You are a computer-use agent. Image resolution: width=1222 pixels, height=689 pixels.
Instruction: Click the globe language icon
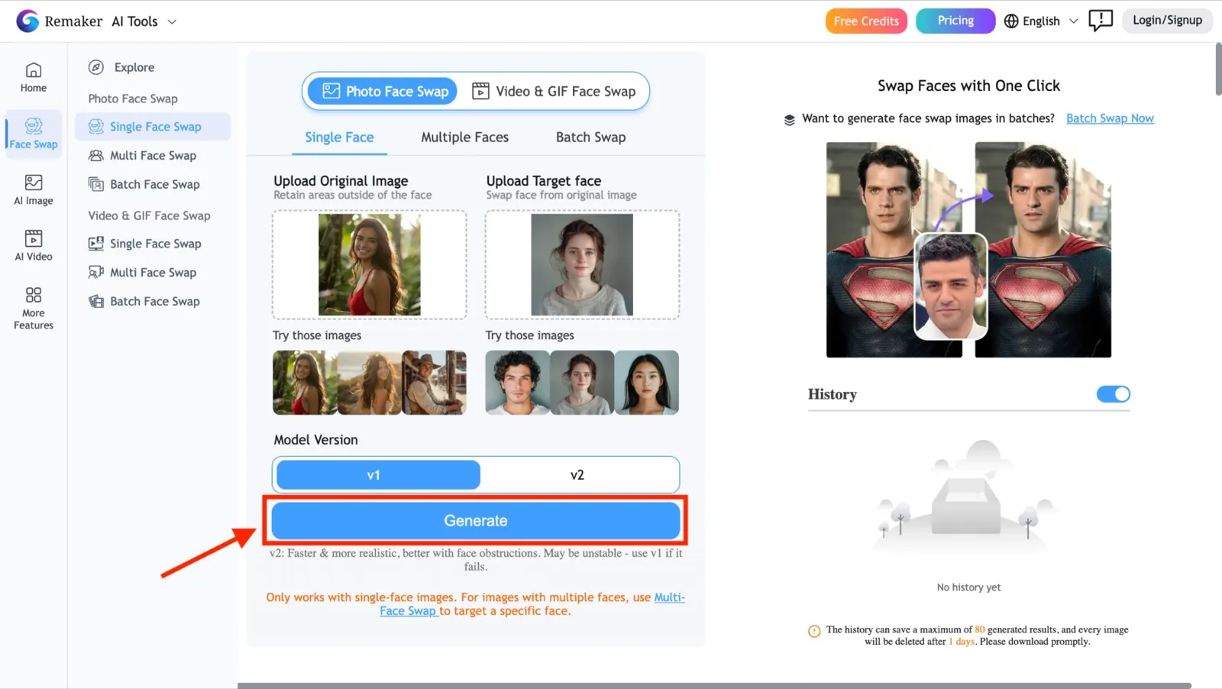pos(1011,21)
